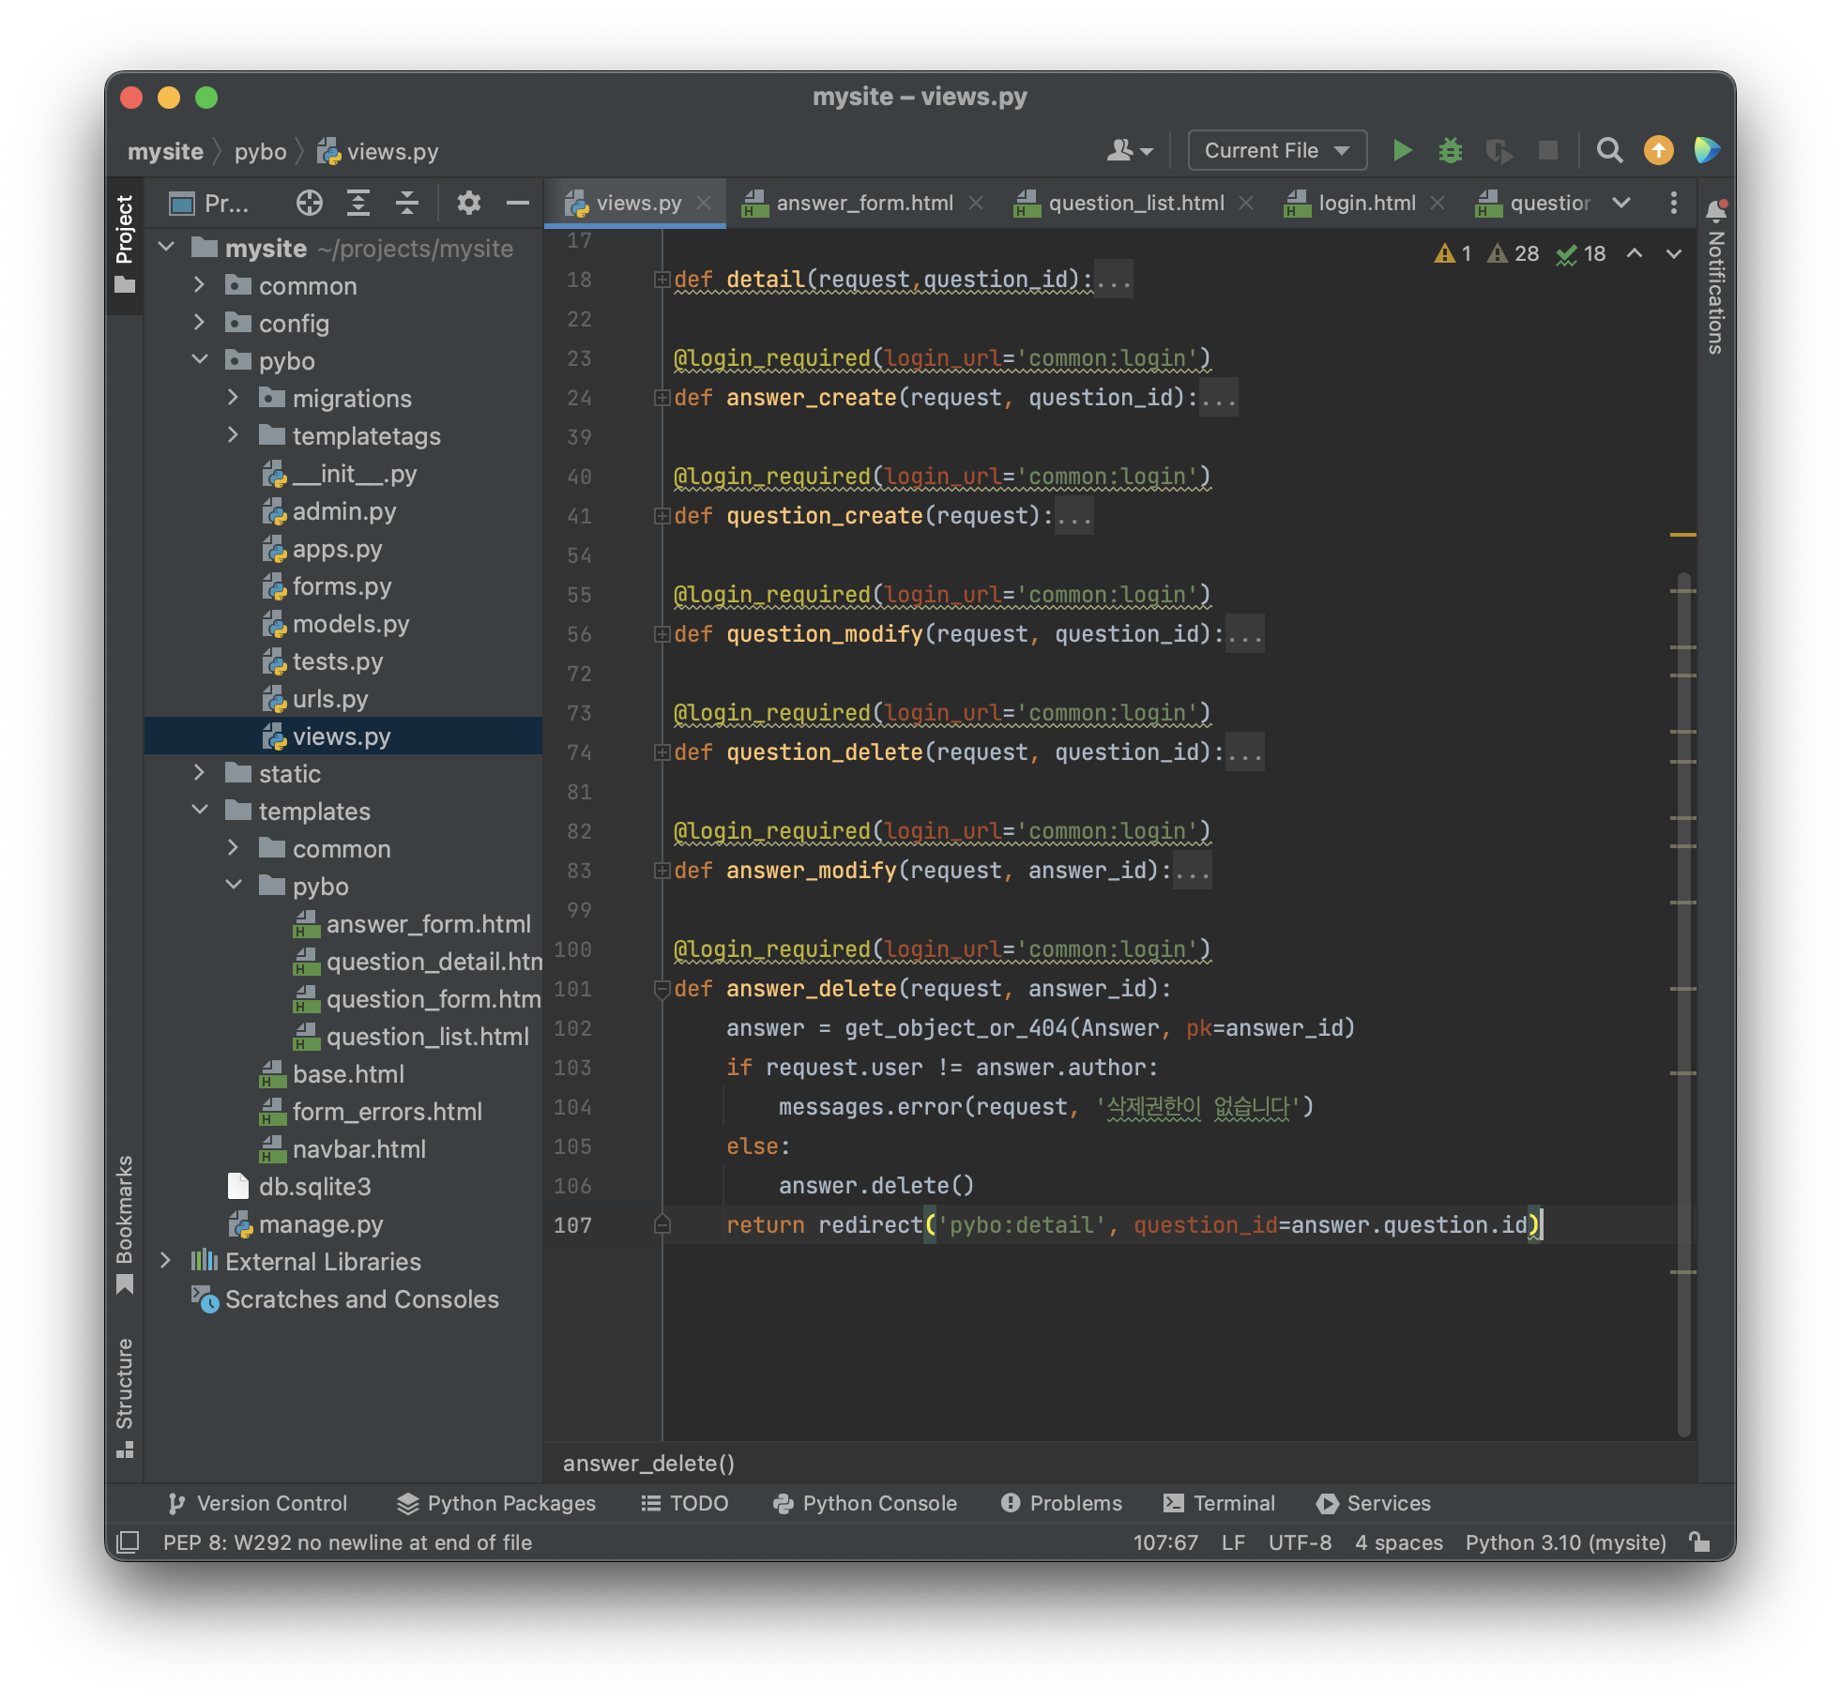Click the Debug bug icon
The image size is (1841, 1700).
[1451, 150]
